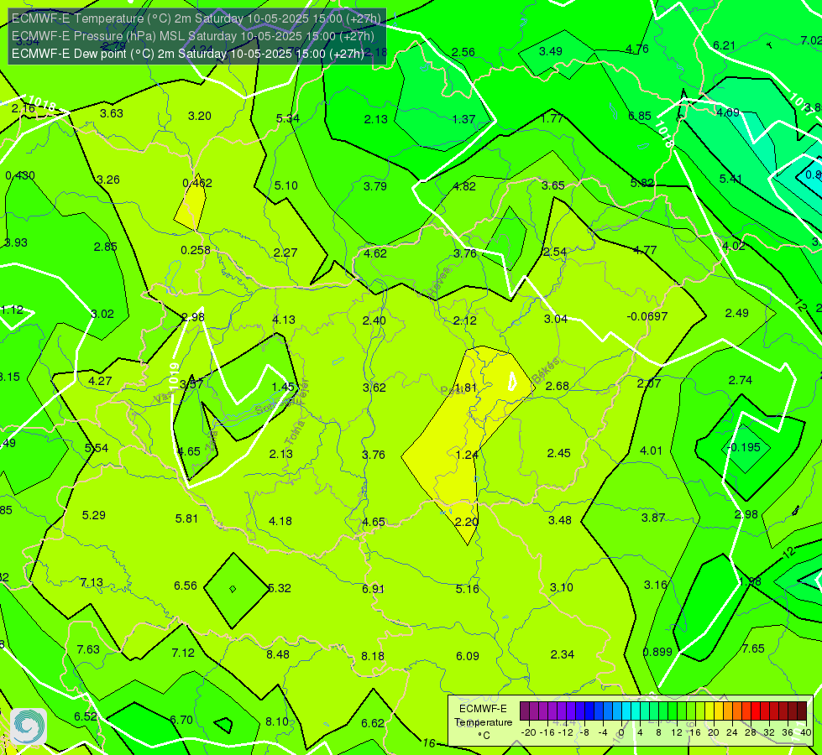Click the yellow legend swatch above 20

click(709, 711)
